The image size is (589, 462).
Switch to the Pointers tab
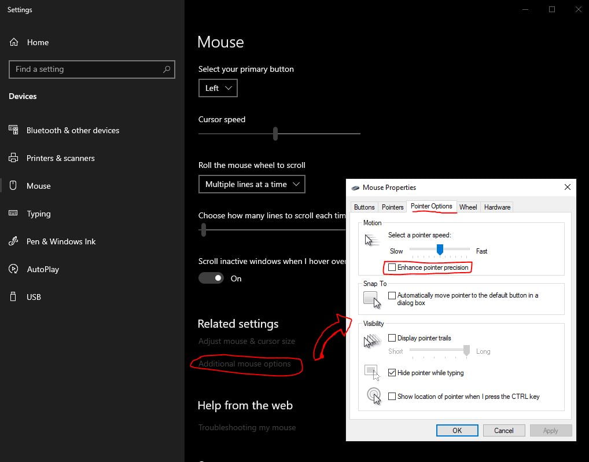point(392,207)
